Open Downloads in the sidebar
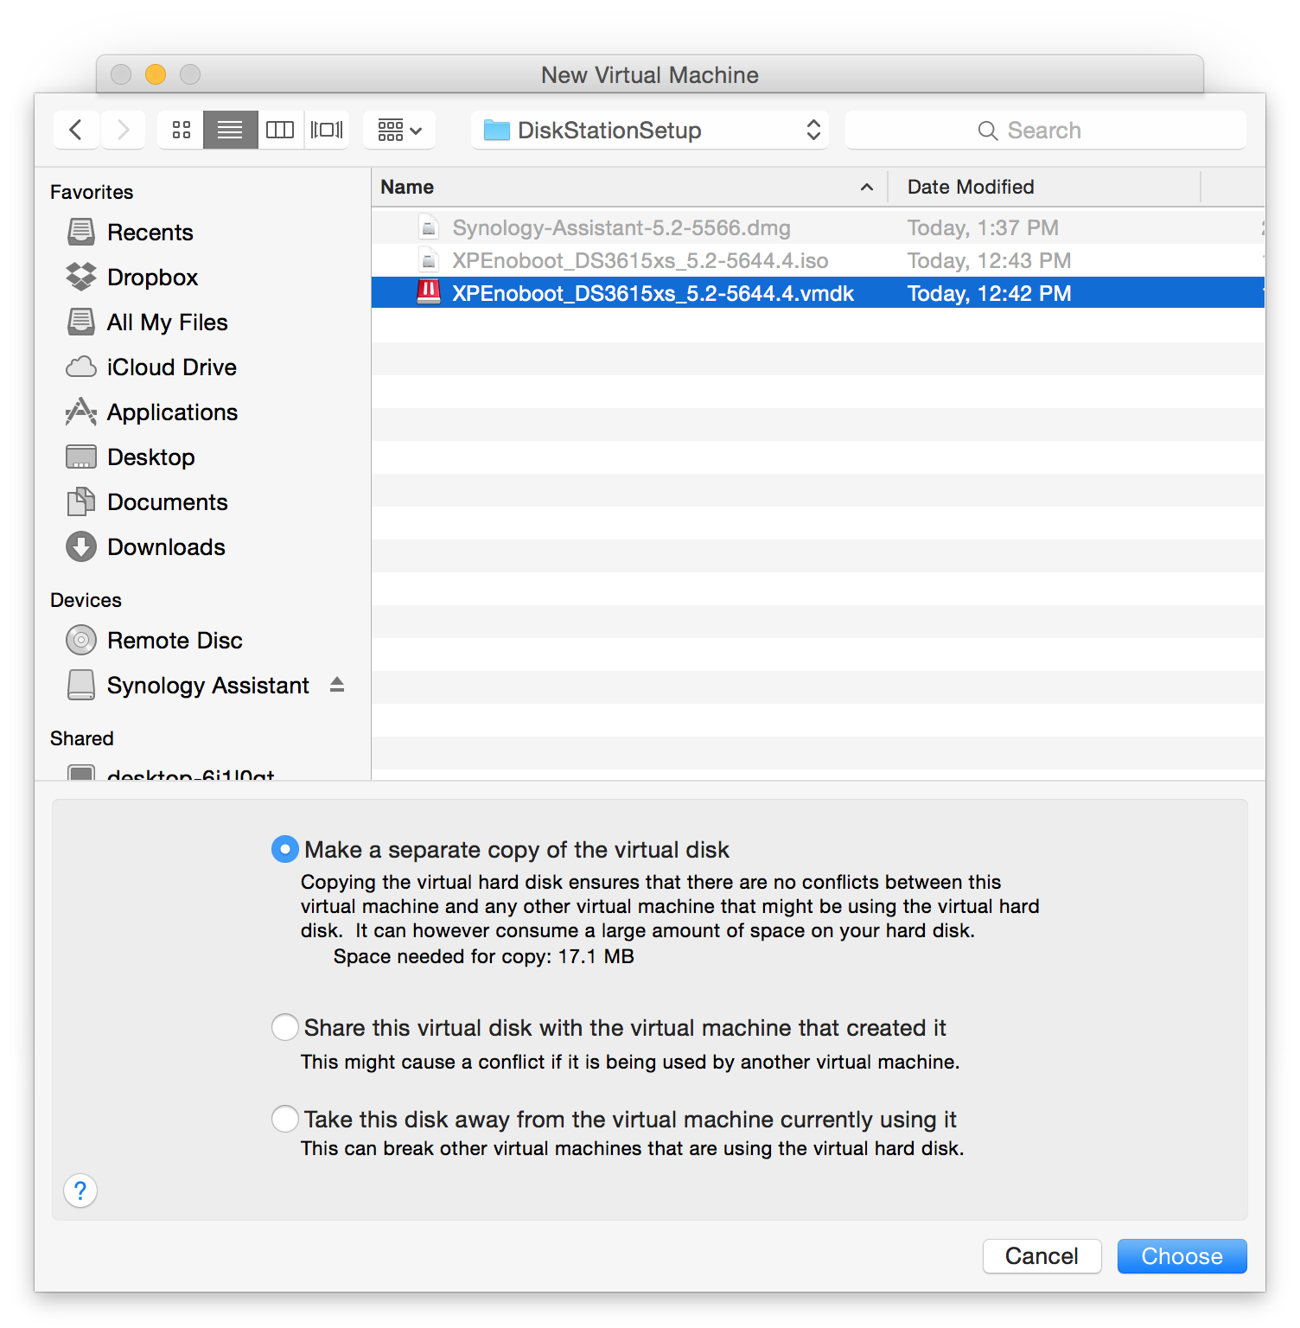 (145, 546)
